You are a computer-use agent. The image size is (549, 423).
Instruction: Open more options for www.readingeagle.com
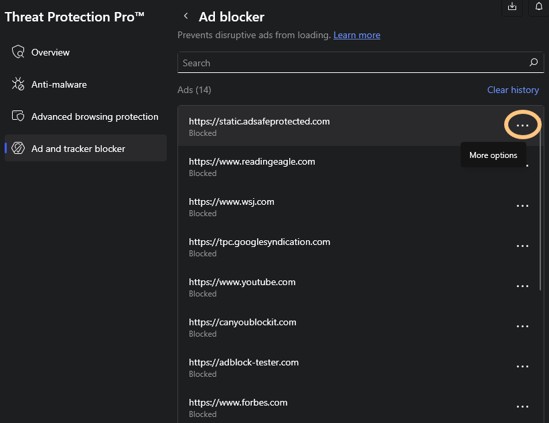click(522, 165)
